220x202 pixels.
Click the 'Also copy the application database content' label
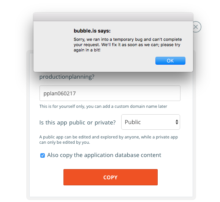tap(104, 155)
